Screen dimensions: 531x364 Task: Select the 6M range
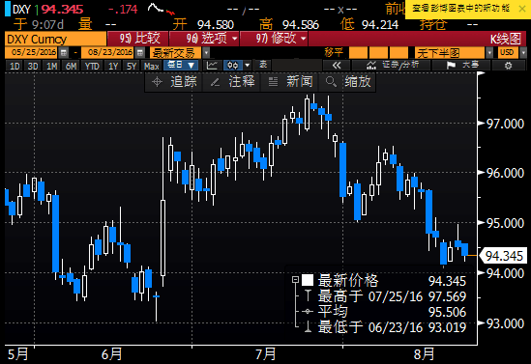pyautogui.click(x=71, y=66)
